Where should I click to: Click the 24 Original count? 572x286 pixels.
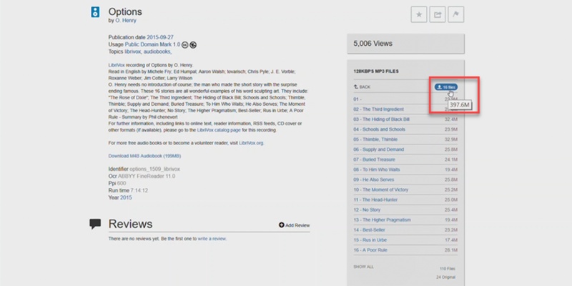click(445, 277)
